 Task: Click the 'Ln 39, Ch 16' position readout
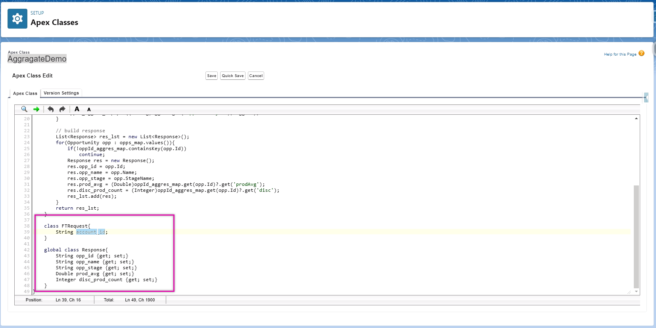click(x=68, y=300)
